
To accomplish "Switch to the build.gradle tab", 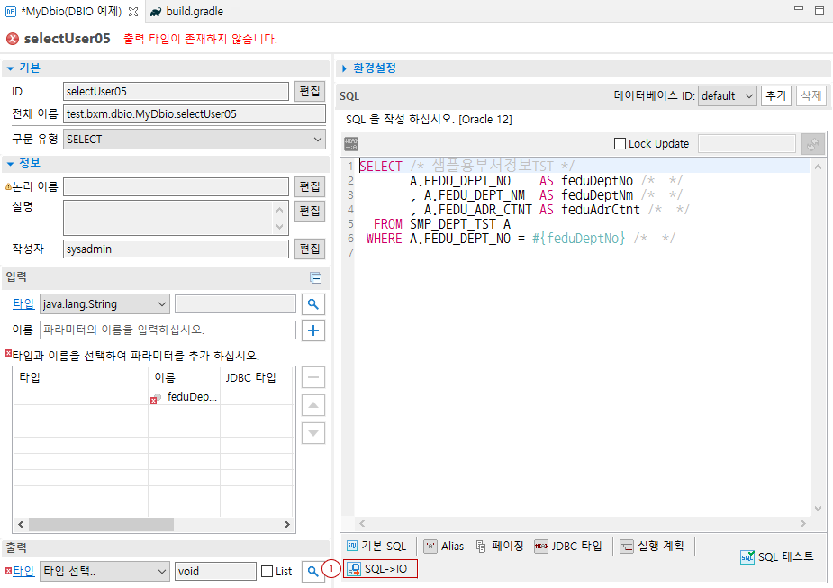I will [186, 11].
